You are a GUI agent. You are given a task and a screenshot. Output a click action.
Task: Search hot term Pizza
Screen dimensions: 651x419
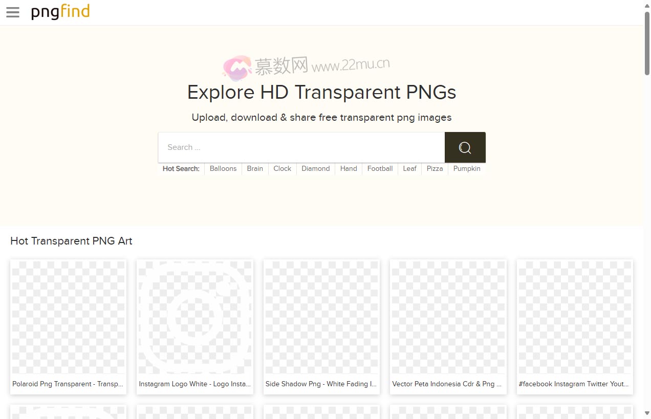point(435,168)
